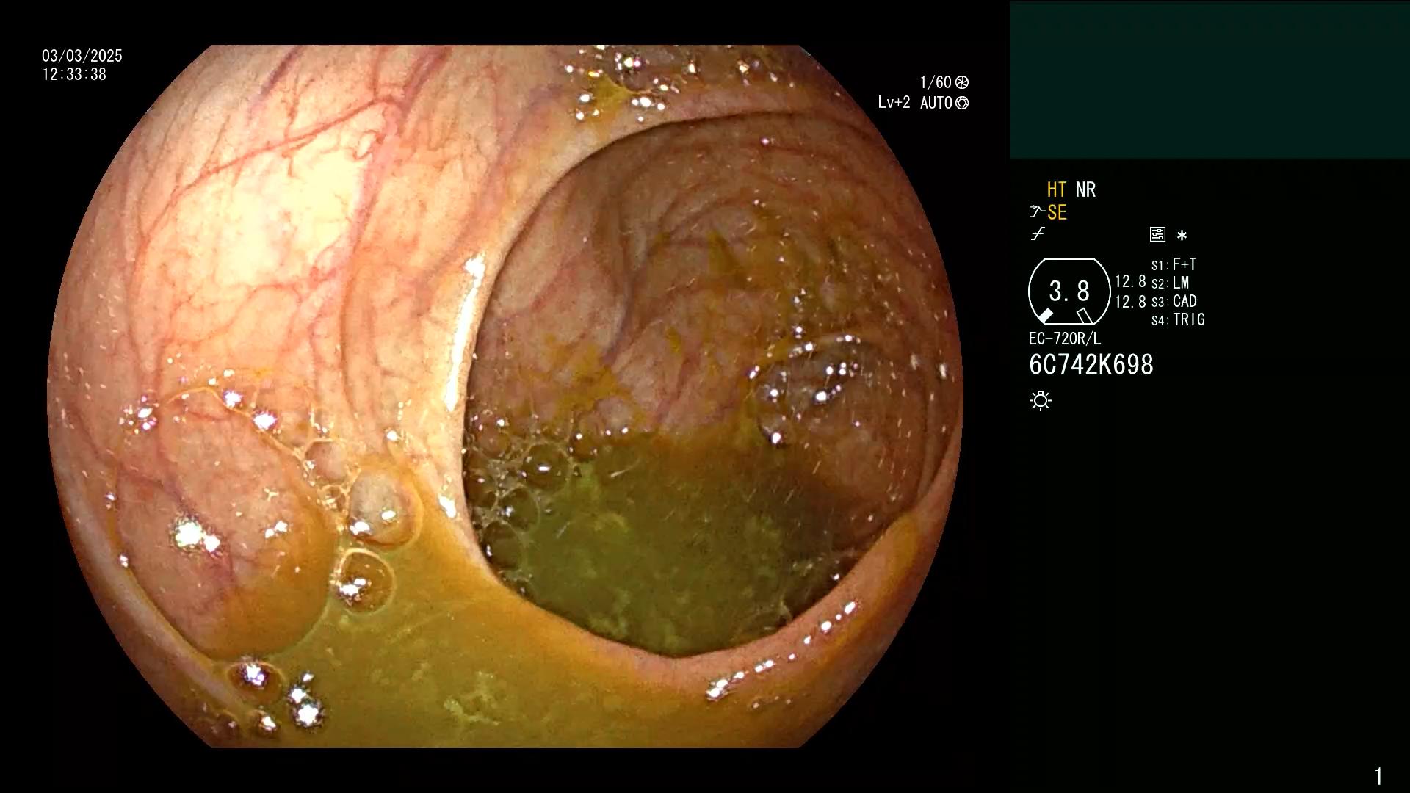This screenshot has width=1410, height=793.
Task: Open the sliders settings icon
Action: (x=1157, y=235)
